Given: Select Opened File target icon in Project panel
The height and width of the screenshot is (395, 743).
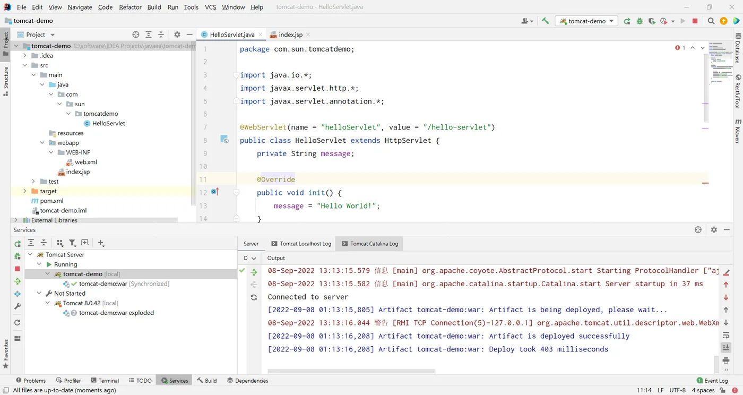Looking at the screenshot, I should [136, 35].
